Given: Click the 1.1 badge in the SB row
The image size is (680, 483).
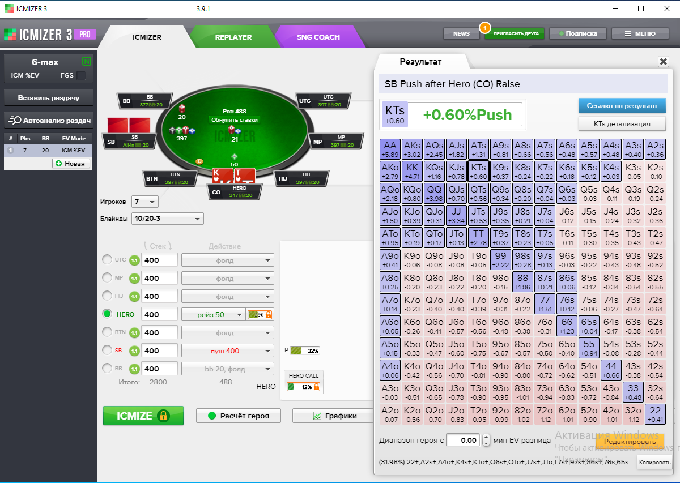Looking at the screenshot, I should (134, 351).
